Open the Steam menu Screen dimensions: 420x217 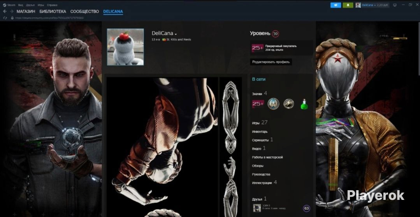(x=11, y=5)
